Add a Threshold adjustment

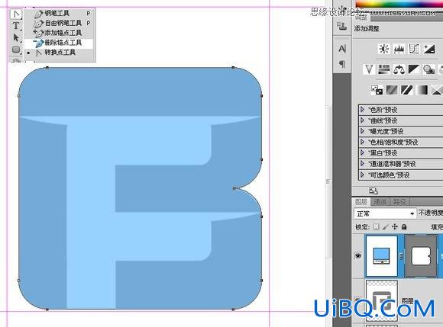coord(407,90)
